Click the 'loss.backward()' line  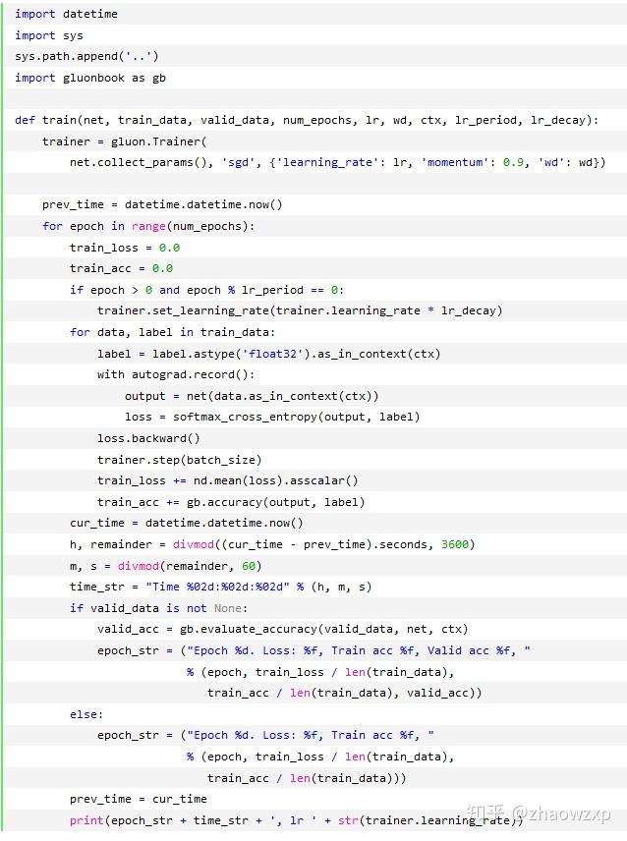(148, 439)
